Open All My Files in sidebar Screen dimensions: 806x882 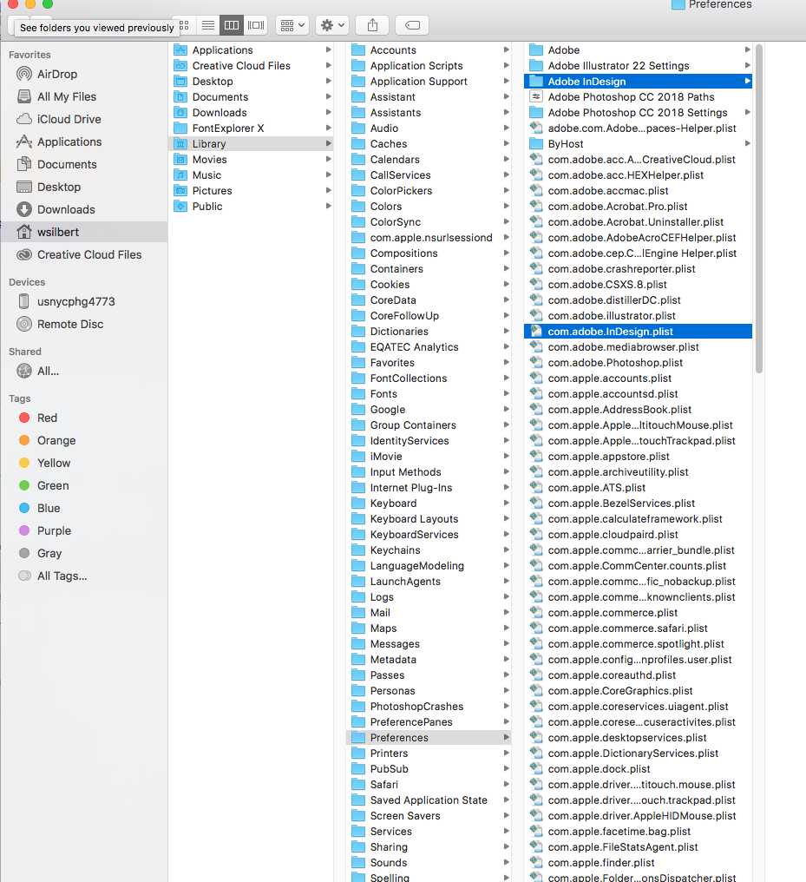(x=84, y=96)
